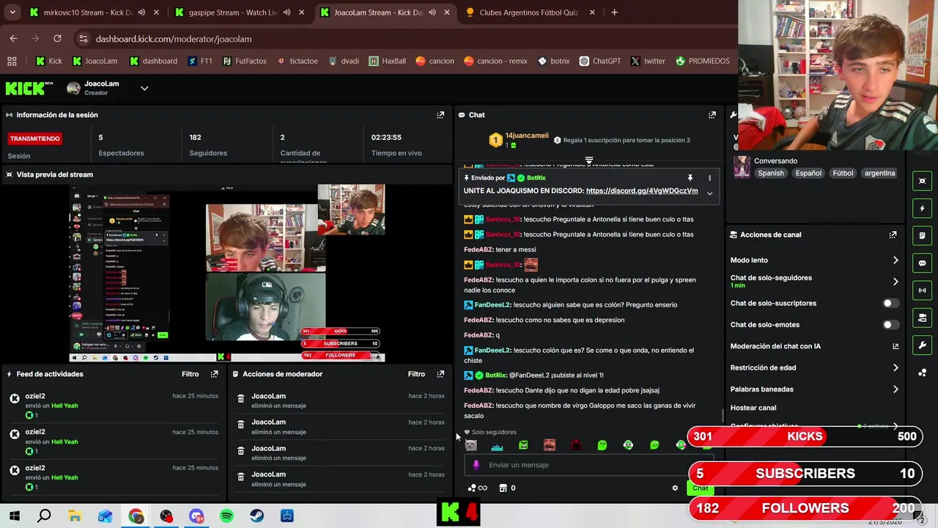Click the green Chat send button

click(701, 488)
